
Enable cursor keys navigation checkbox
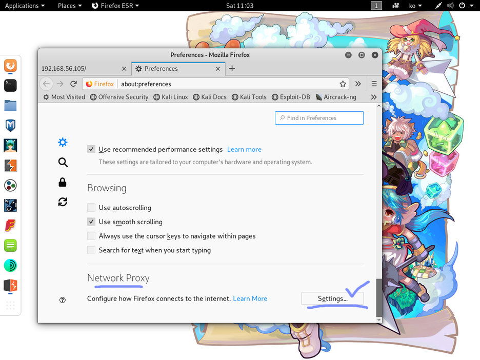(x=91, y=236)
